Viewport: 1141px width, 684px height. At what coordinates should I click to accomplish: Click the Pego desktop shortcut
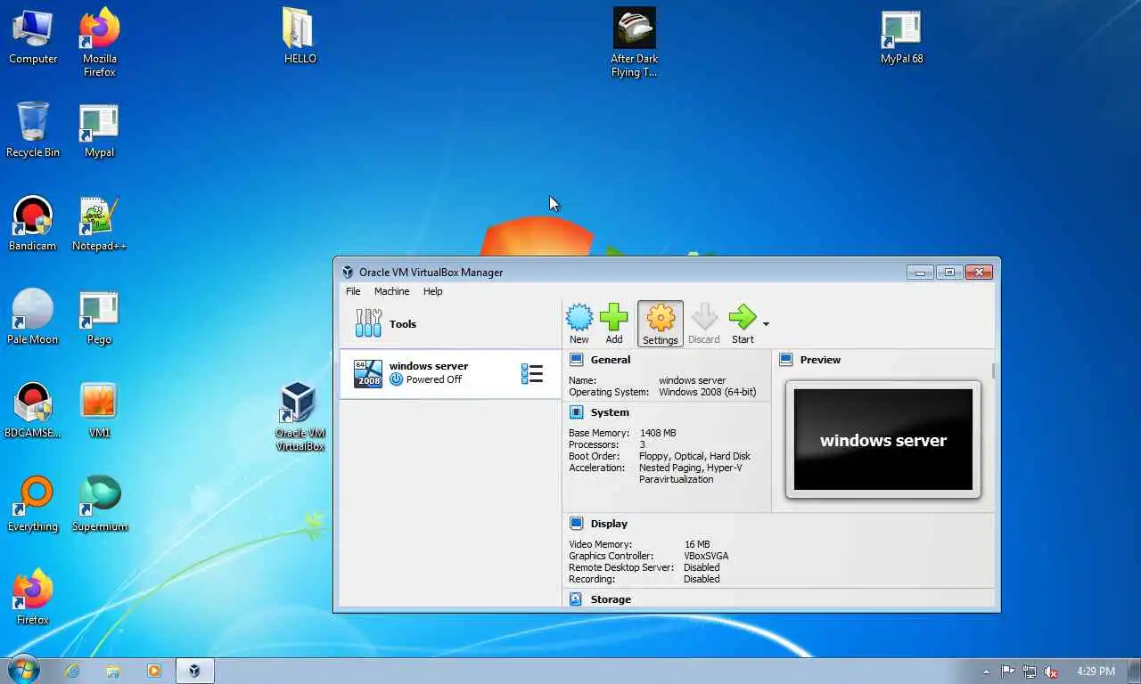pos(99,317)
